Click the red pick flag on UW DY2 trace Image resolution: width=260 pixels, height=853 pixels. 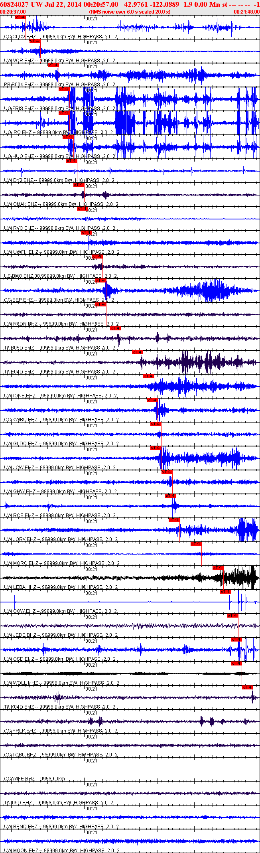[x=71, y=160]
